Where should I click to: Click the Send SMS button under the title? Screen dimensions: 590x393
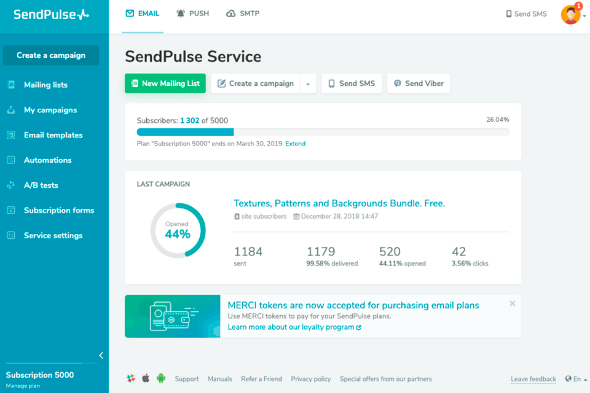pos(352,84)
